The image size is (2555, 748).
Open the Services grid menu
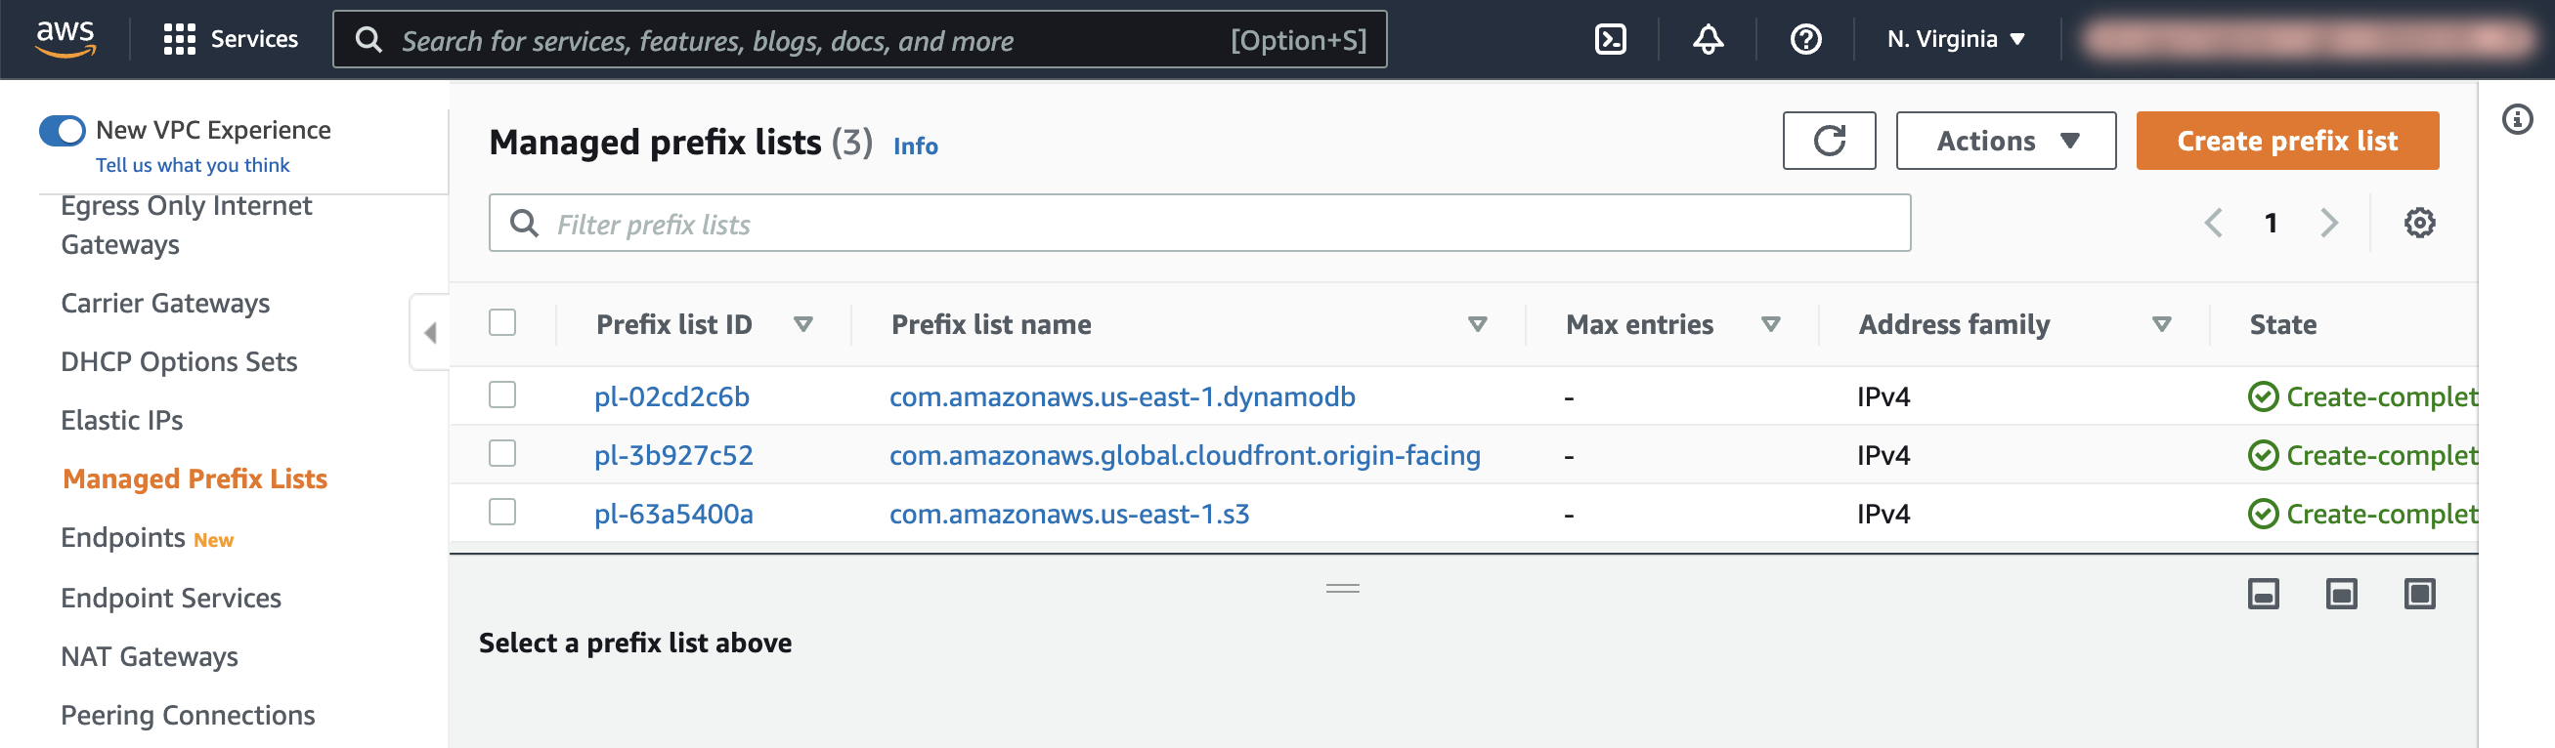[x=230, y=39]
